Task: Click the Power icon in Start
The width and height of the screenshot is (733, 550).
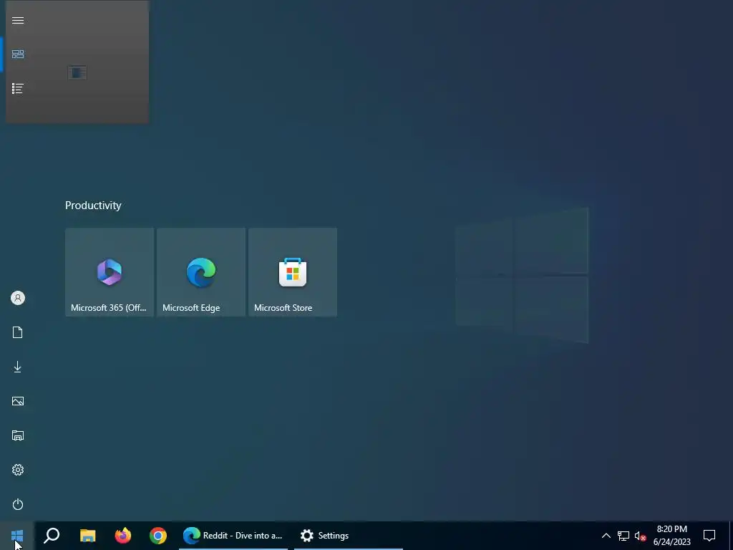Action: tap(18, 504)
